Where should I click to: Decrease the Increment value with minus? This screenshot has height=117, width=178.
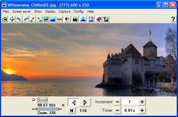pyautogui.click(x=117, y=102)
